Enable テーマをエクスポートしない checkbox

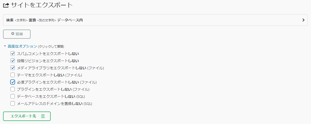point(12,75)
